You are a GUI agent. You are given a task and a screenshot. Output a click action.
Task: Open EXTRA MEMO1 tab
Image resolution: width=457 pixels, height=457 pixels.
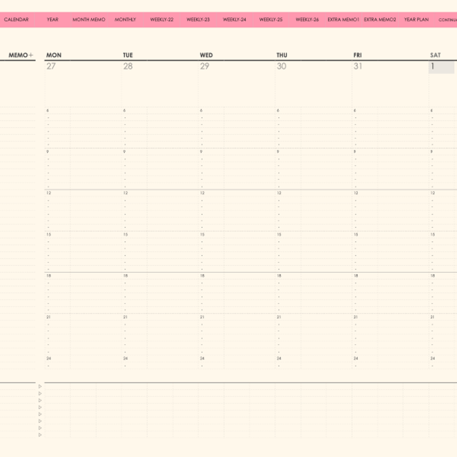coord(343,19)
